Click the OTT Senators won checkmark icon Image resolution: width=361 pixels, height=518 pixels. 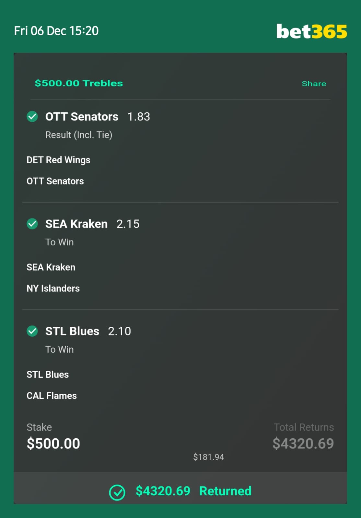pos(32,117)
